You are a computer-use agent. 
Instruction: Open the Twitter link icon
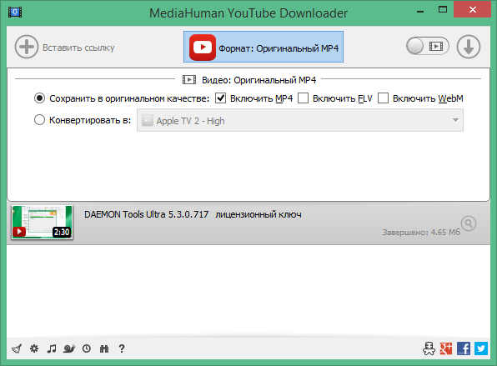[x=481, y=348]
